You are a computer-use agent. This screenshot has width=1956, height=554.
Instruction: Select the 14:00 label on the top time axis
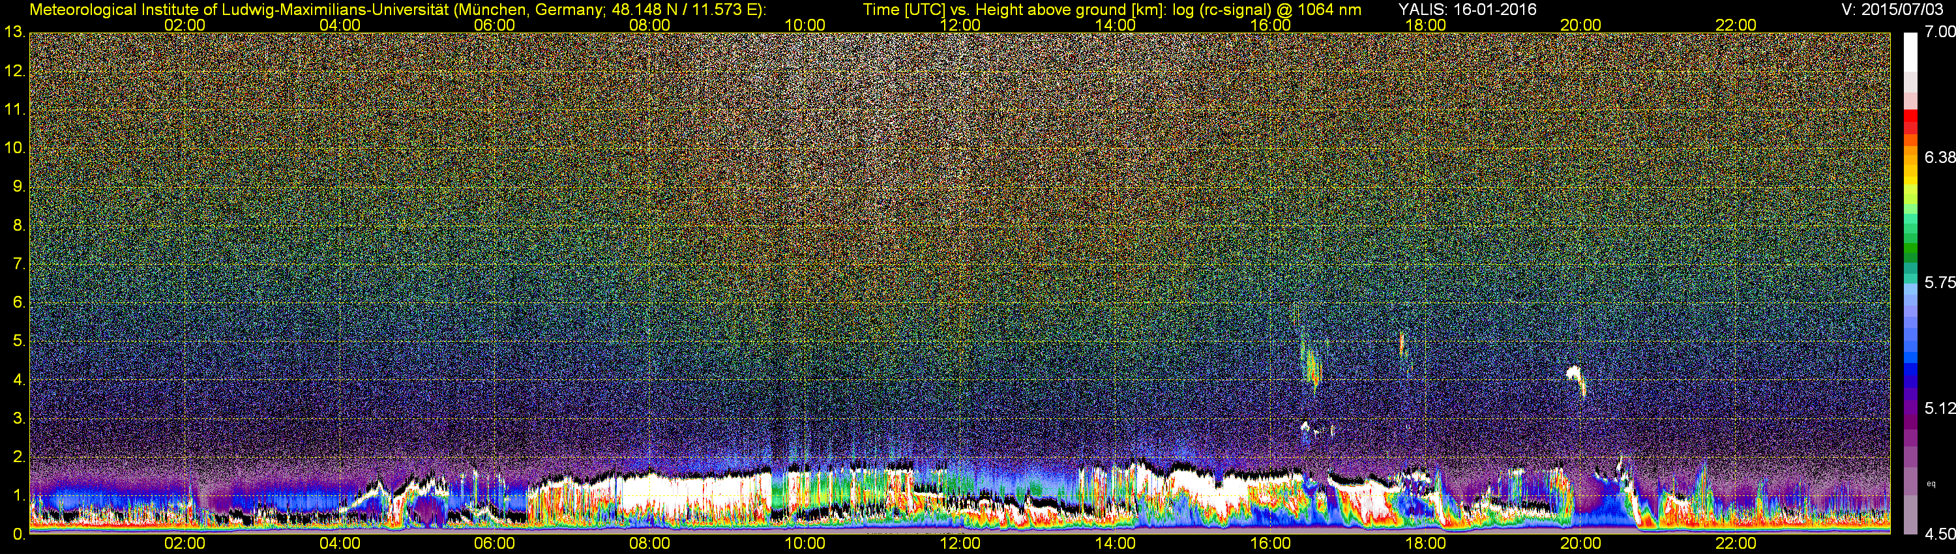[x=1115, y=25]
